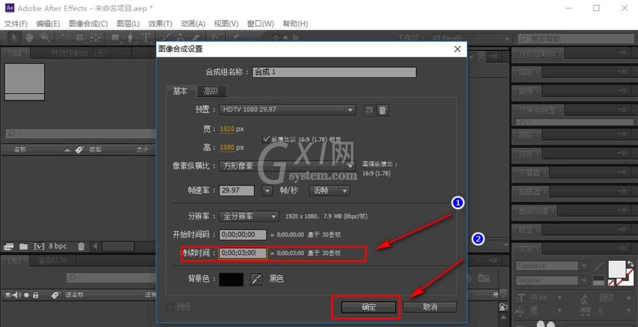The width and height of the screenshot is (638, 327).
Task: Click the 取消 button
Action: pos(430,307)
